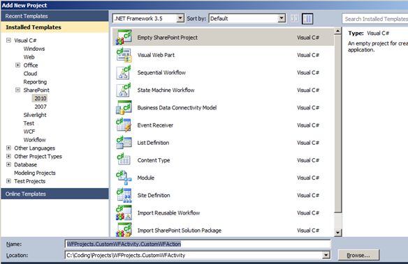This screenshot has height=264, width=408.
Task: Expand the Test Projects node
Action: point(8,181)
